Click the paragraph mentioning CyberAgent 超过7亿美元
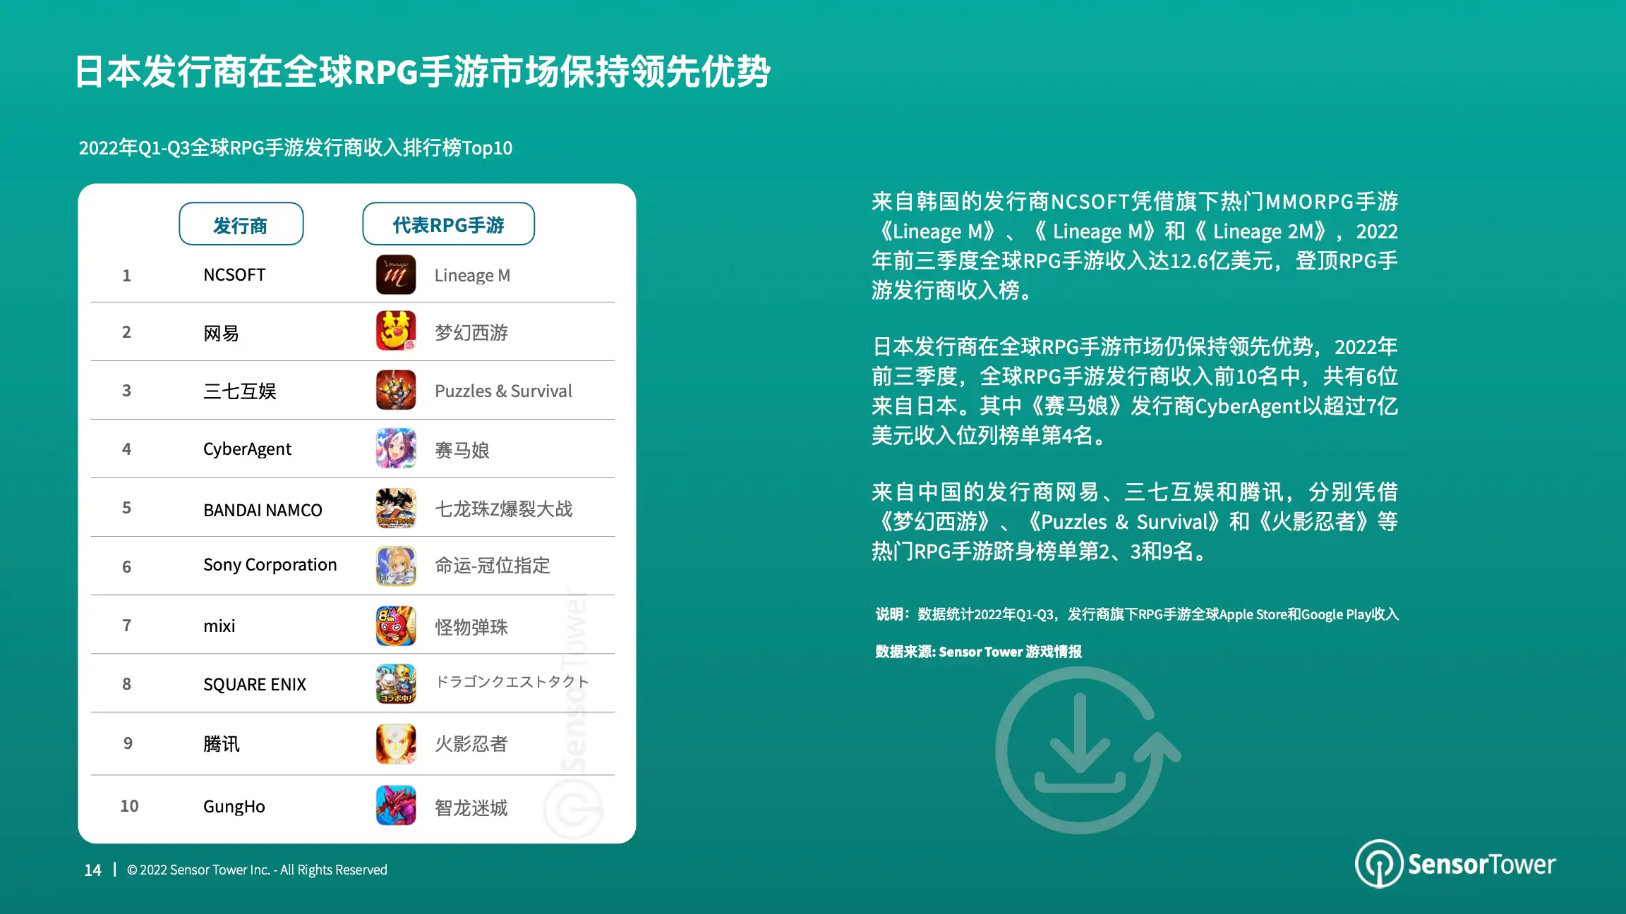Image resolution: width=1626 pixels, height=914 pixels. click(x=1135, y=391)
